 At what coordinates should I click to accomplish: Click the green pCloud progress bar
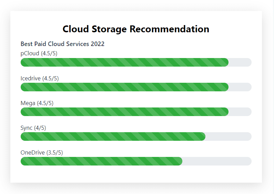(x=124, y=62)
